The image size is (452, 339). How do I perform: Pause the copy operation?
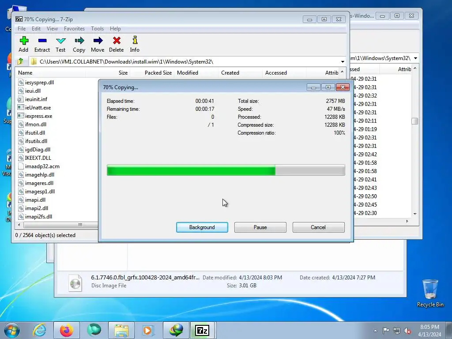260,227
